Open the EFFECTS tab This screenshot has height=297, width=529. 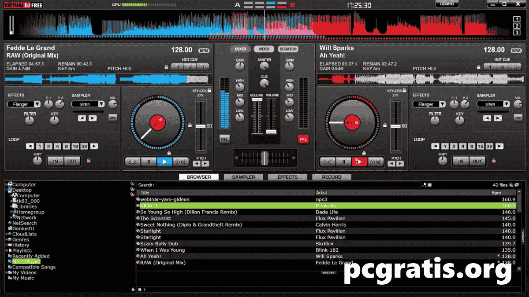coord(287,177)
